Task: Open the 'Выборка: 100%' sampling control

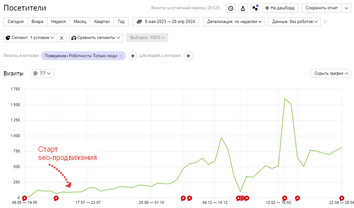Action: tap(147, 37)
